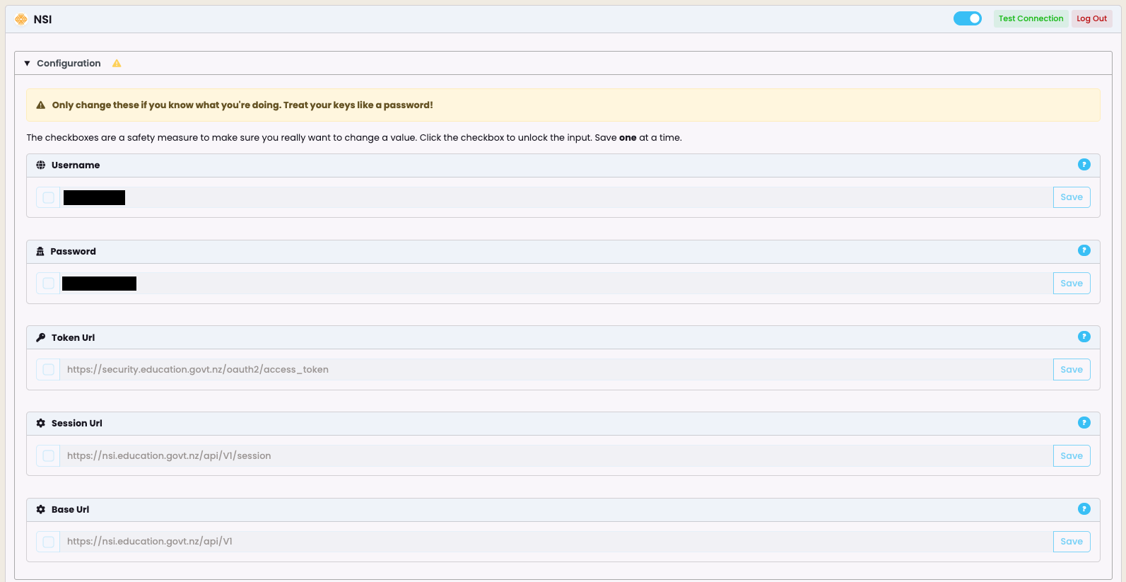The height and width of the screenshot is (582, 1126).
Task: Click the gear icon beside Session Url
Action: click(x=41, y=424)
